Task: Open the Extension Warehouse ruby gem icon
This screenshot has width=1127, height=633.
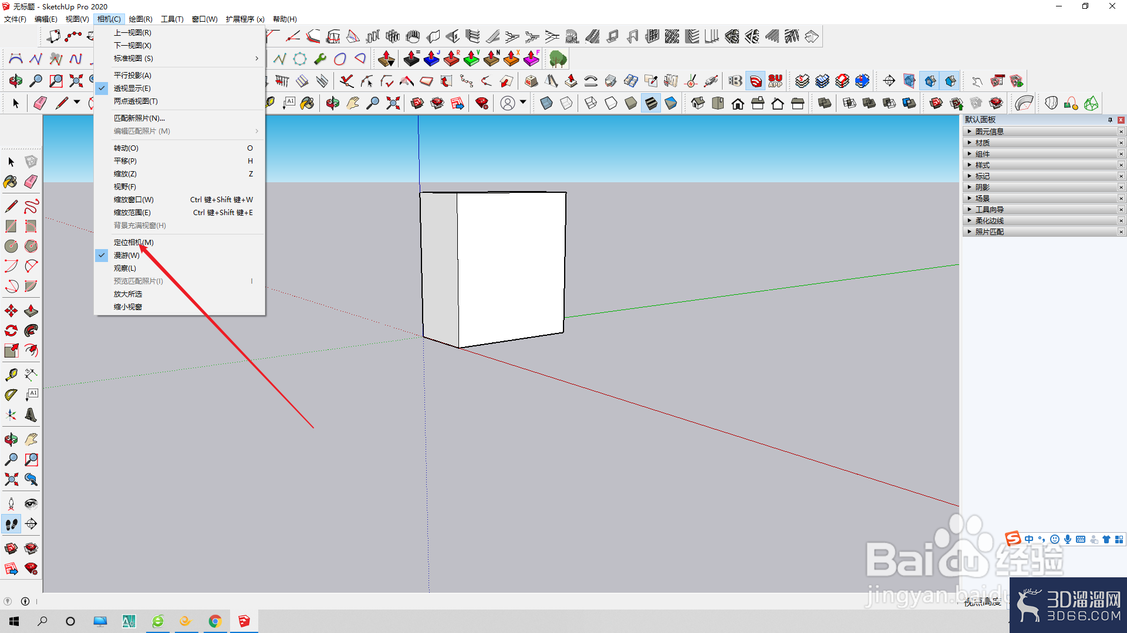Action: pos(482,104)
